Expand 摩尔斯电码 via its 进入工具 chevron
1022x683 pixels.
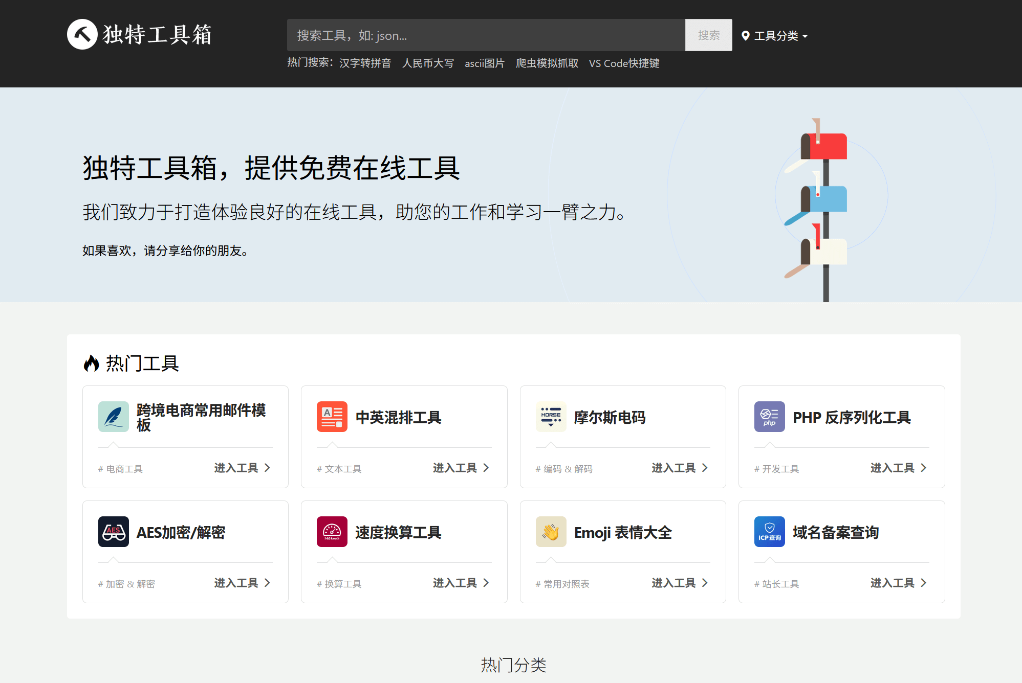705,468
